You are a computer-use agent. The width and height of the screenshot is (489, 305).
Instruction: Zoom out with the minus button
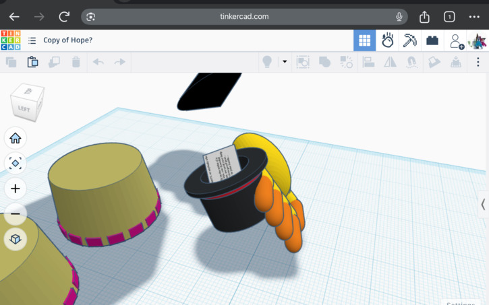click(16, 214)
